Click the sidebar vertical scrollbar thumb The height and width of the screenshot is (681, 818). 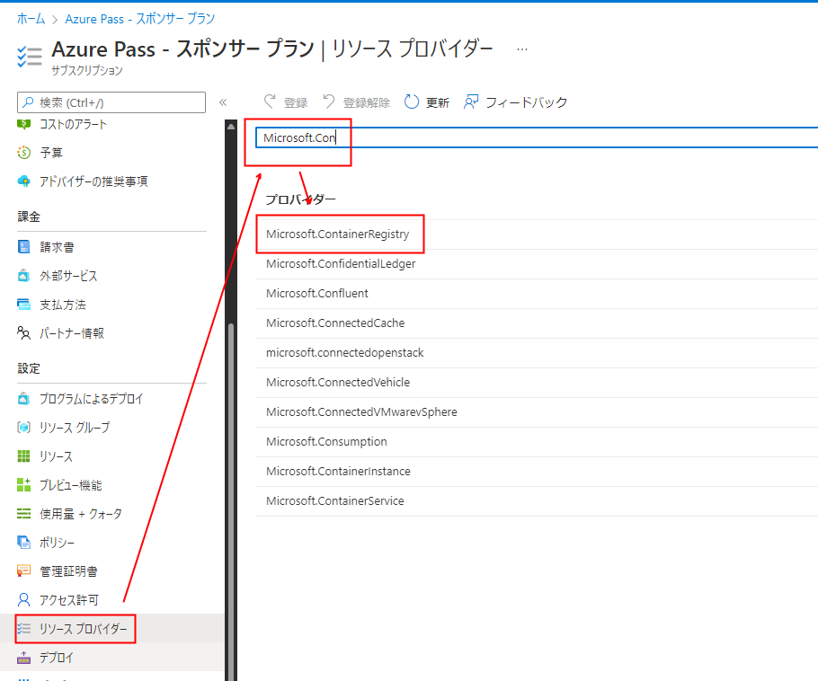[x=231, y=501]
